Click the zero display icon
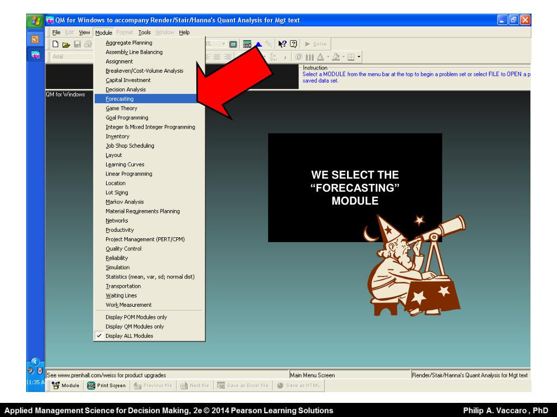Viewport: 557px width, 417px height. click(x=299, y=56)
